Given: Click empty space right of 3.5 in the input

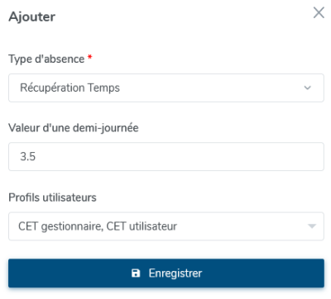Looking at the screenshot, I should pyautogui.click(x=180, y=157).
